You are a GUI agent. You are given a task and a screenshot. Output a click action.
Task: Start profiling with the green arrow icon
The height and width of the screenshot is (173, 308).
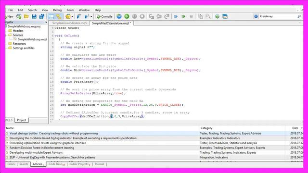(183, 16)
